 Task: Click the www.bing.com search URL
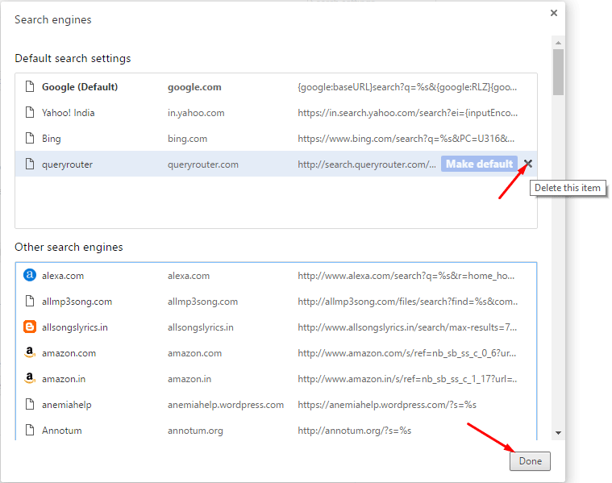pos(406,139)
